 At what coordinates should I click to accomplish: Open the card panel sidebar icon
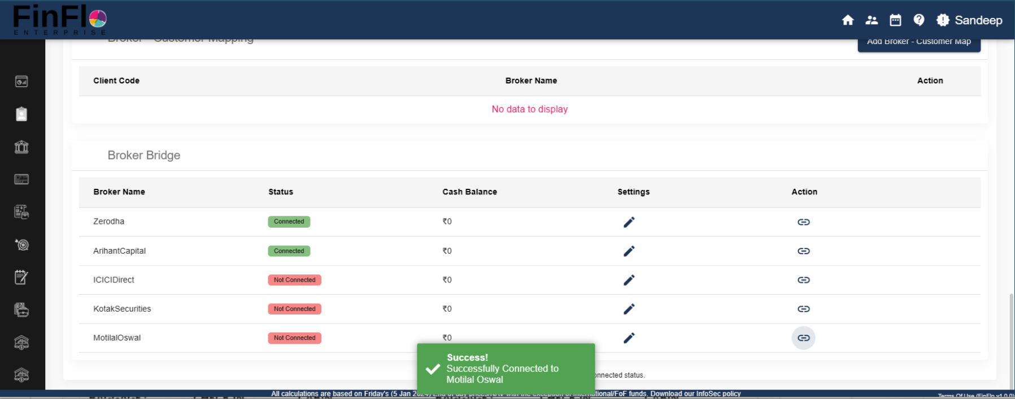[21, 179]
